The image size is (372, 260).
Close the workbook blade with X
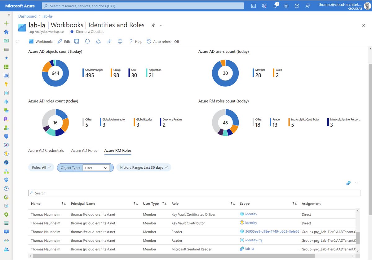coord(363,25)
